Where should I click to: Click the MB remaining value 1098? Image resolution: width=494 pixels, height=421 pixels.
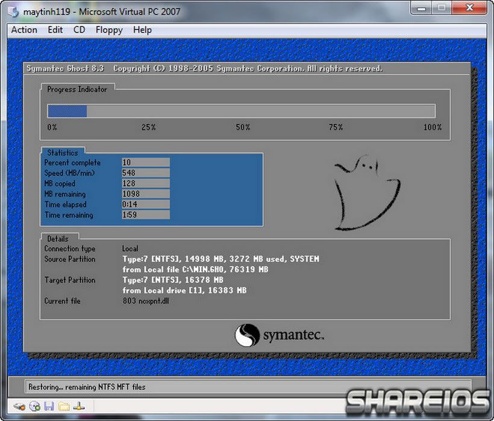pos(146,194)
